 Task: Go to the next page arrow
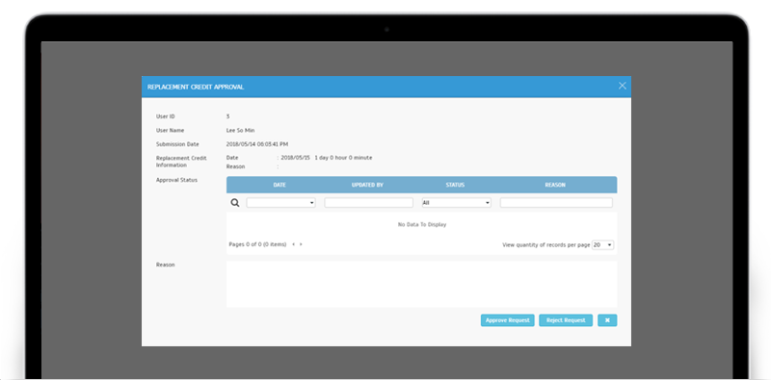pos(301,244)
